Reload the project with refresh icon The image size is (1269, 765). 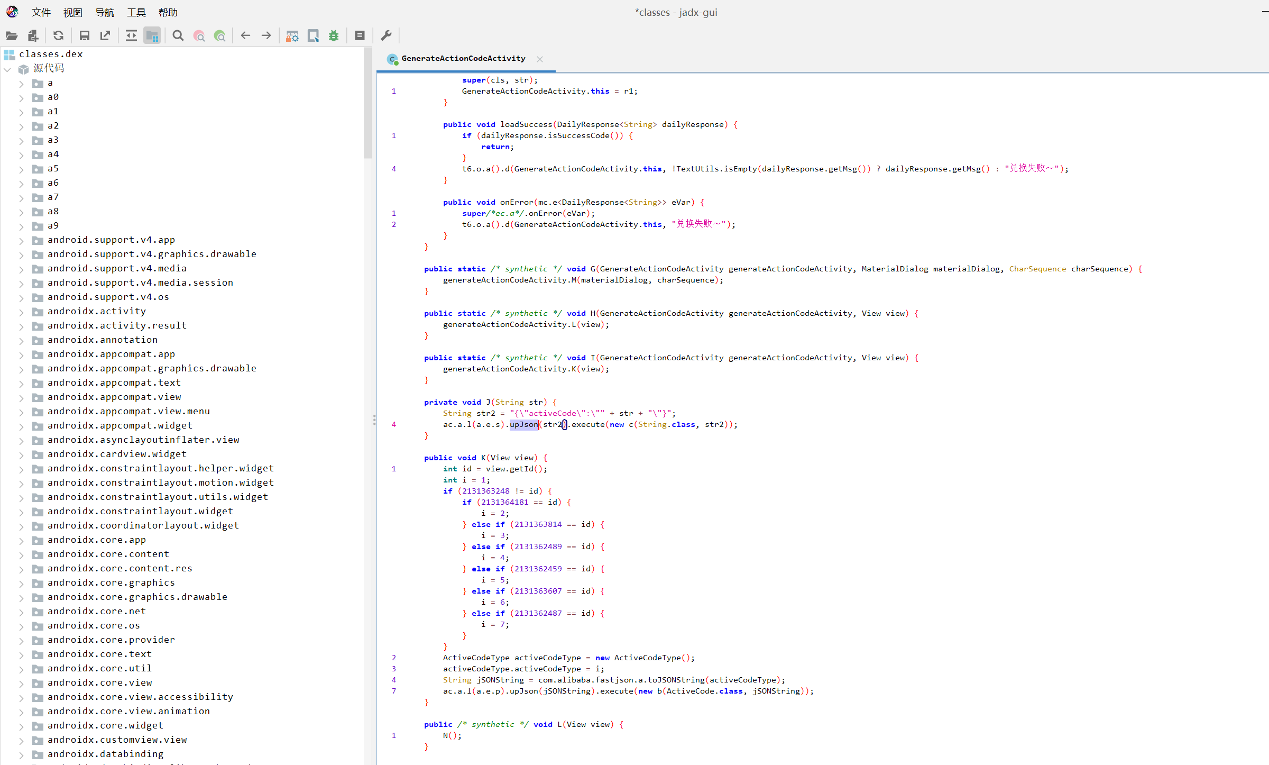pos(58,36)
